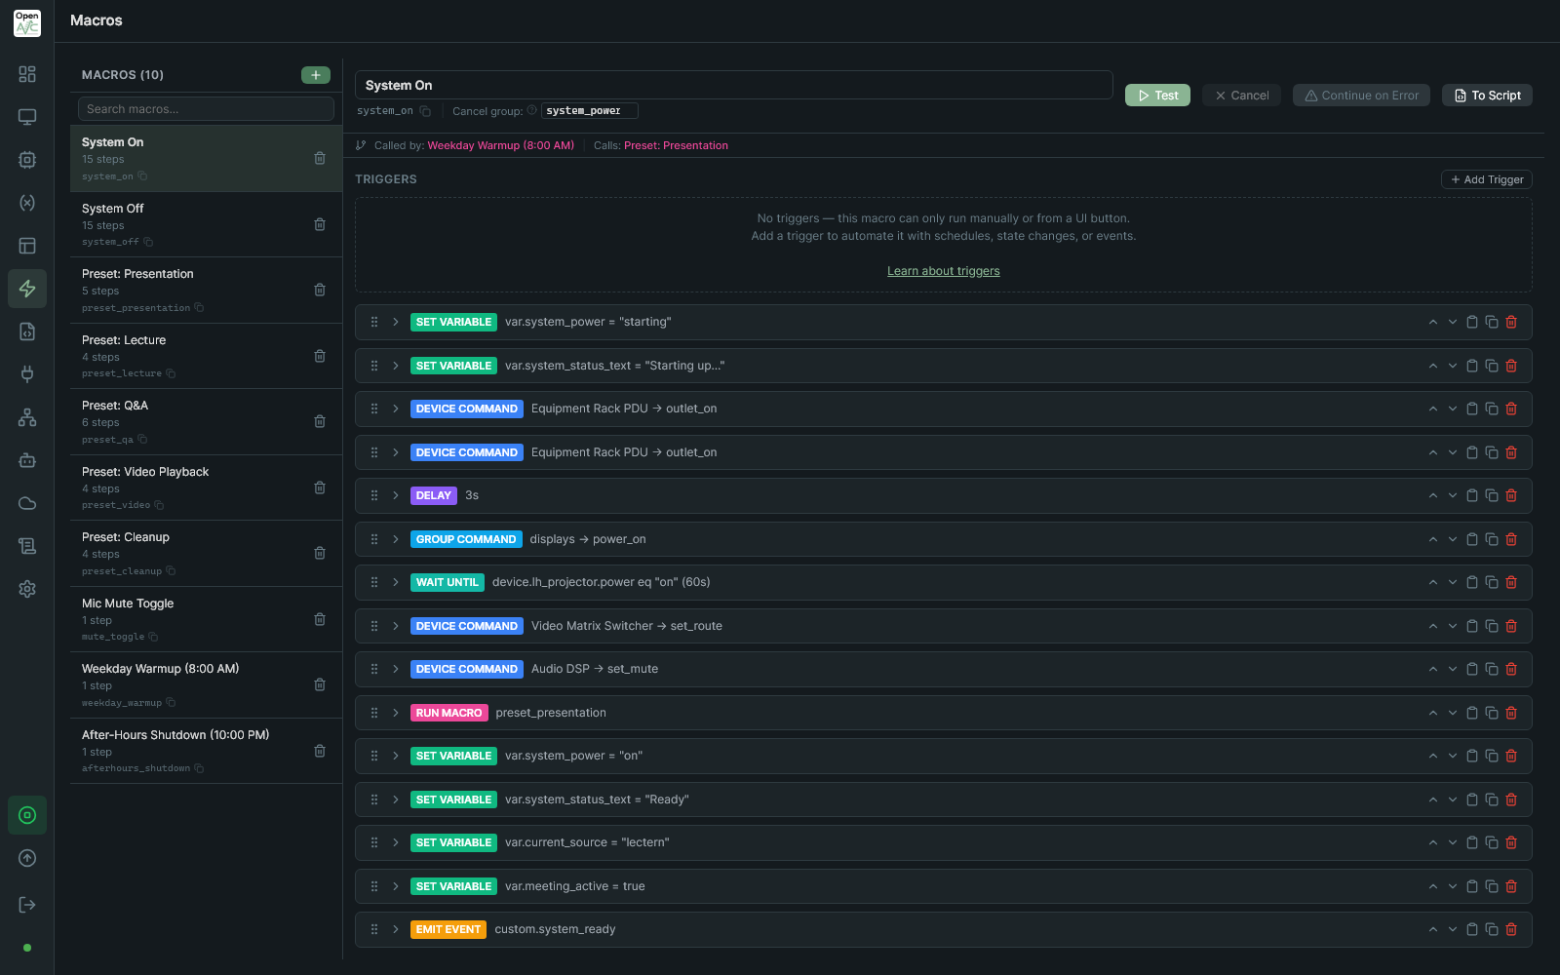This screenshot has height=975, width=1560.
Task: Delete the System Off macro
Action: tap(320, 224)
